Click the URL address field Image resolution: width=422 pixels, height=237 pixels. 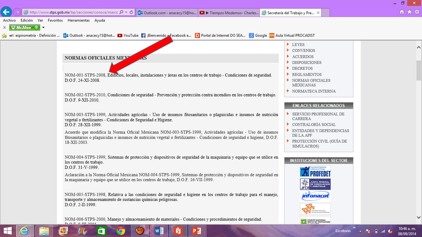[x=73, y=12]
